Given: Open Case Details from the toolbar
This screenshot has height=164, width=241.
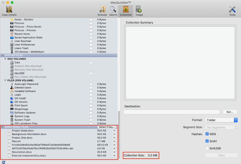Looking at the screenshot, I should 9,11.
